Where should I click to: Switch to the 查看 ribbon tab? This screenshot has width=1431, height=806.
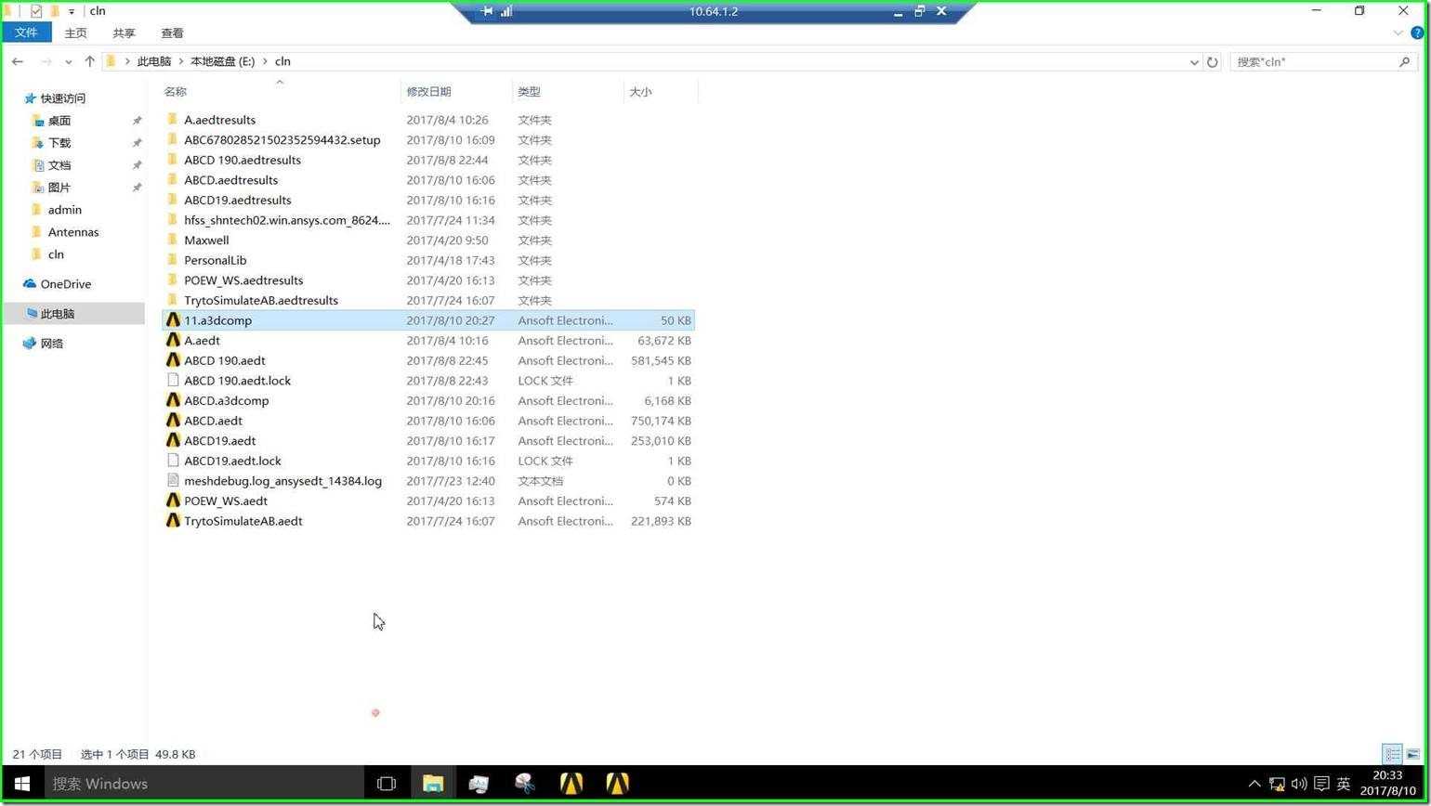click(x=173, y=32)
